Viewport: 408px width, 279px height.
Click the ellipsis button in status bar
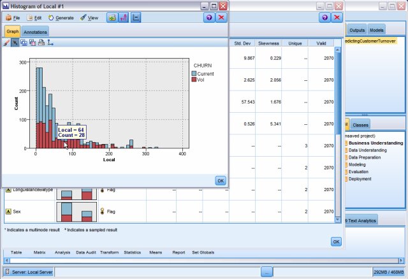point(266,272)
